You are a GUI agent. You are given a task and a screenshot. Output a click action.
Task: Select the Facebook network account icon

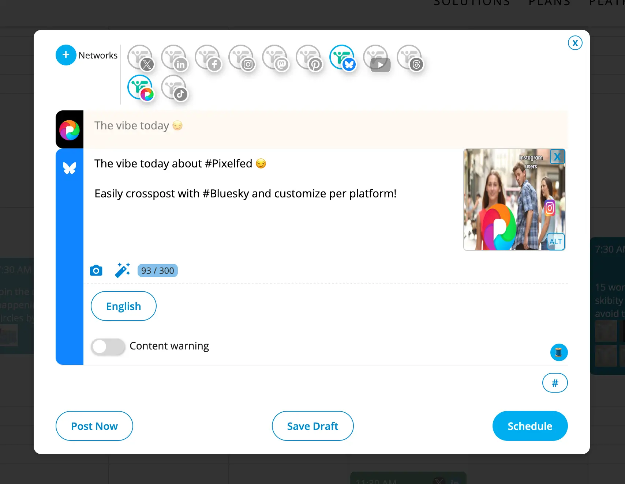pyautogui.click(x=208, y=58)
